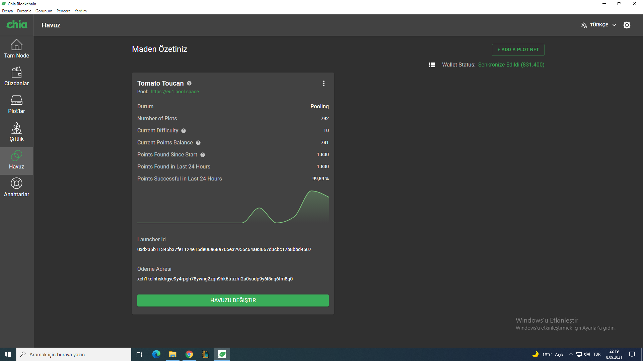Viewport: 643px width, 361px height.
Task: Show help for Current Points Balance
Action: [198, 143]
